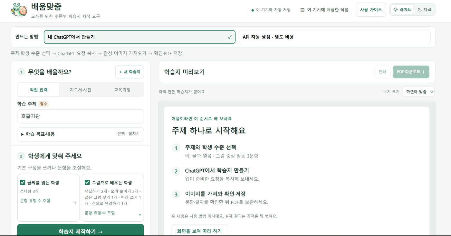Viewport: 451px width, 236px height.
Task: Expand 문항 유형·수 조절 under 글씨를 읽는 학생
Action: pyautogui.click(x=48, y=201)
